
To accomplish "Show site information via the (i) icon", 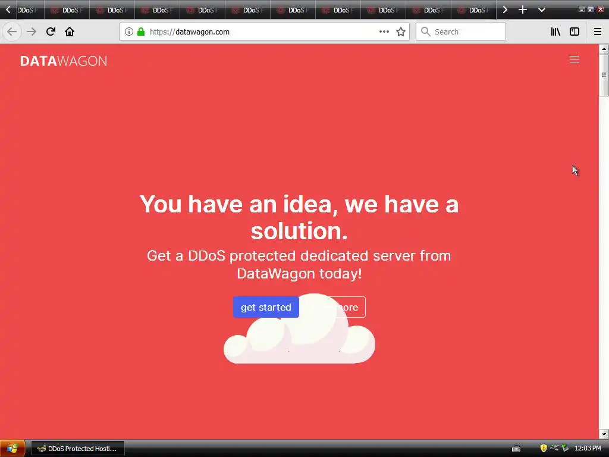I will (129, 32).
